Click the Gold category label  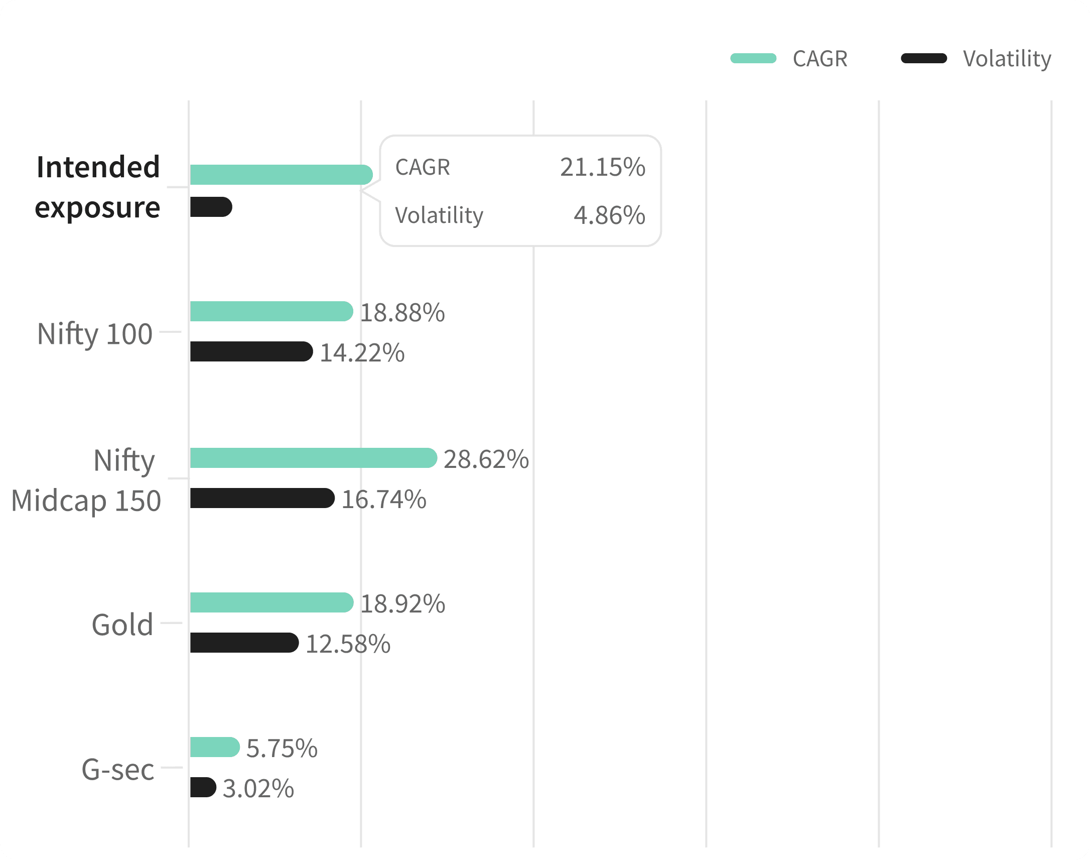coord(122,625)
